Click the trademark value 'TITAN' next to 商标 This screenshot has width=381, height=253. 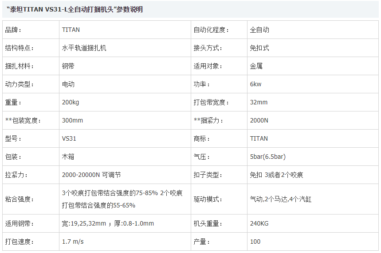tap(259, 138)
